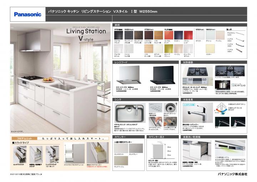Viewport: 257px width, 182px height.
Task: Select the コーラルピンク door swatch
Action: coord(169,35)
